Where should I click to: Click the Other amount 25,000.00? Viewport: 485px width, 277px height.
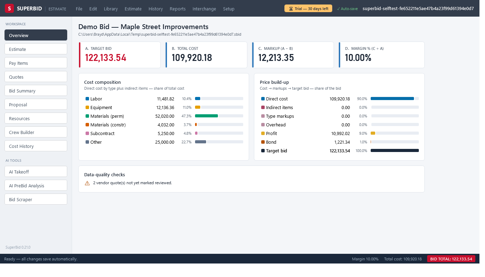[165, 142]
